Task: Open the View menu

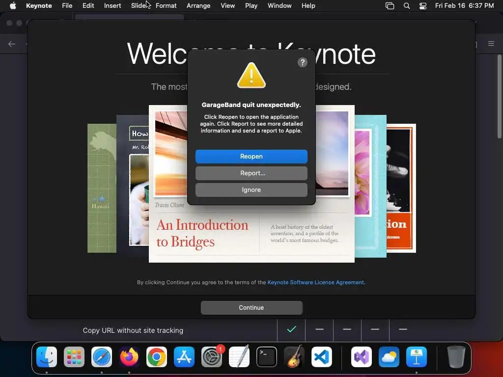Action: [x=228, y=6]
